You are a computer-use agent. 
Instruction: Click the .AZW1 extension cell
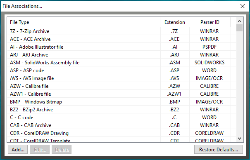pyautogui.click(x=174, y=94)
